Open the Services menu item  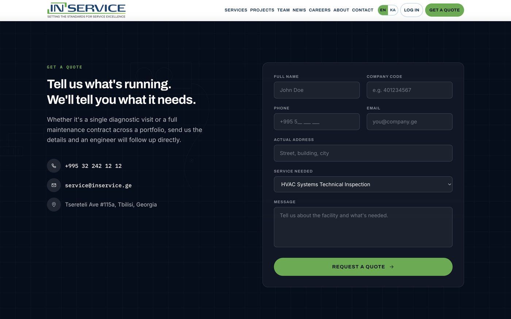236,10
